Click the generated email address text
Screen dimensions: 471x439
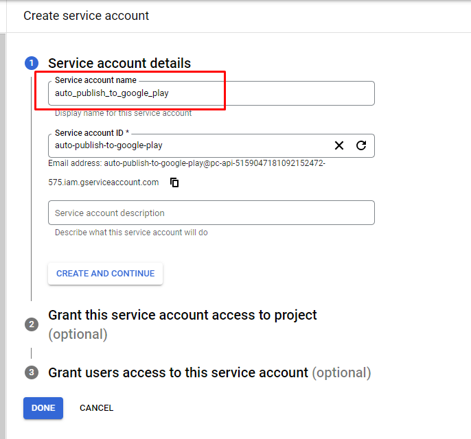click(187, 163)
